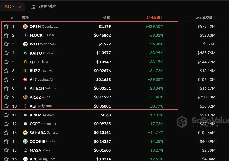Expand the AI category dropdown chevron

point(19,7)
